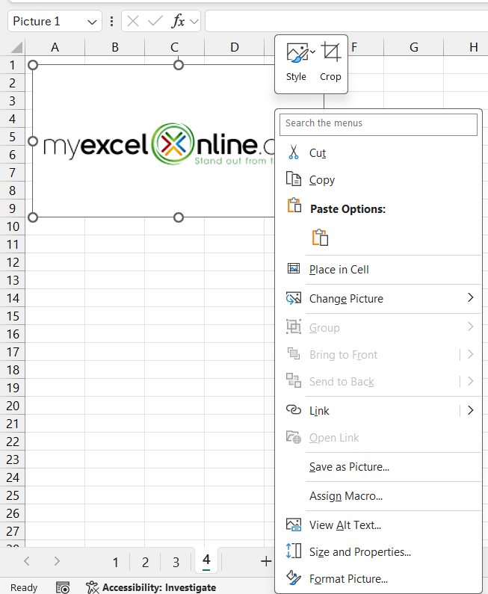Click the Insert Function fx icon
Image resolution: width=488 pixels, height=594 pixels.
[178, 21]
